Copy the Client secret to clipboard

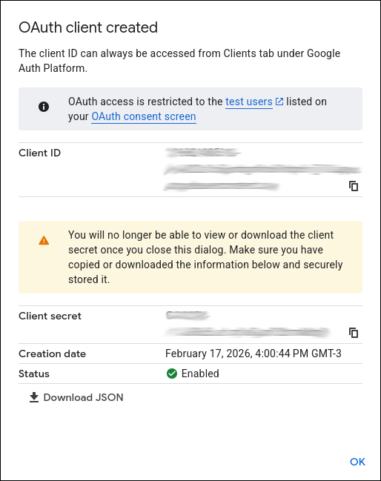pyautogui.click(x=354, y=333)
